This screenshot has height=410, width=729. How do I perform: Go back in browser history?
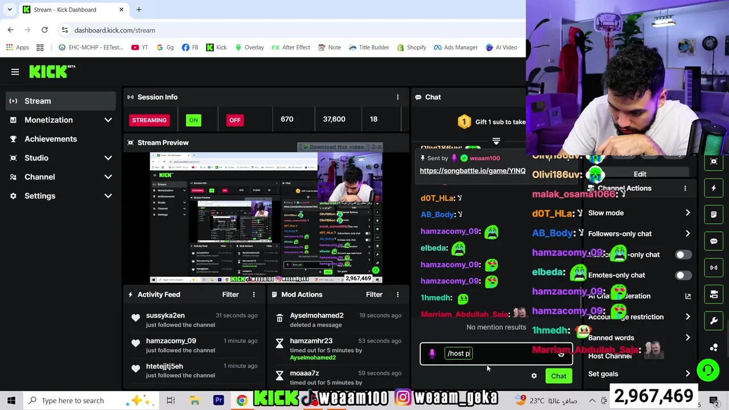point(11,30)
